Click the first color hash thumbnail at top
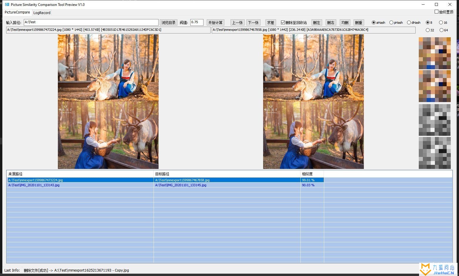 coord(435,53)
